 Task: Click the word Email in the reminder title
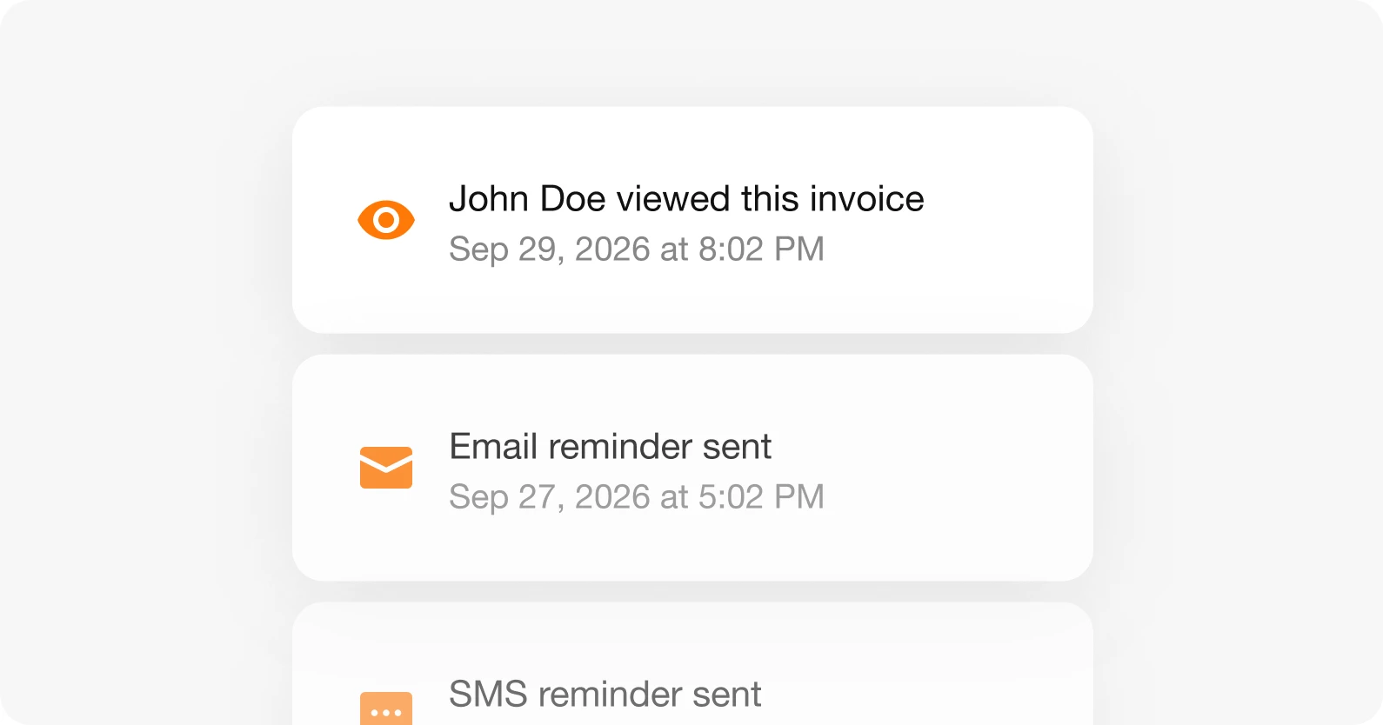pyautogui.click(x=493, y=447)
